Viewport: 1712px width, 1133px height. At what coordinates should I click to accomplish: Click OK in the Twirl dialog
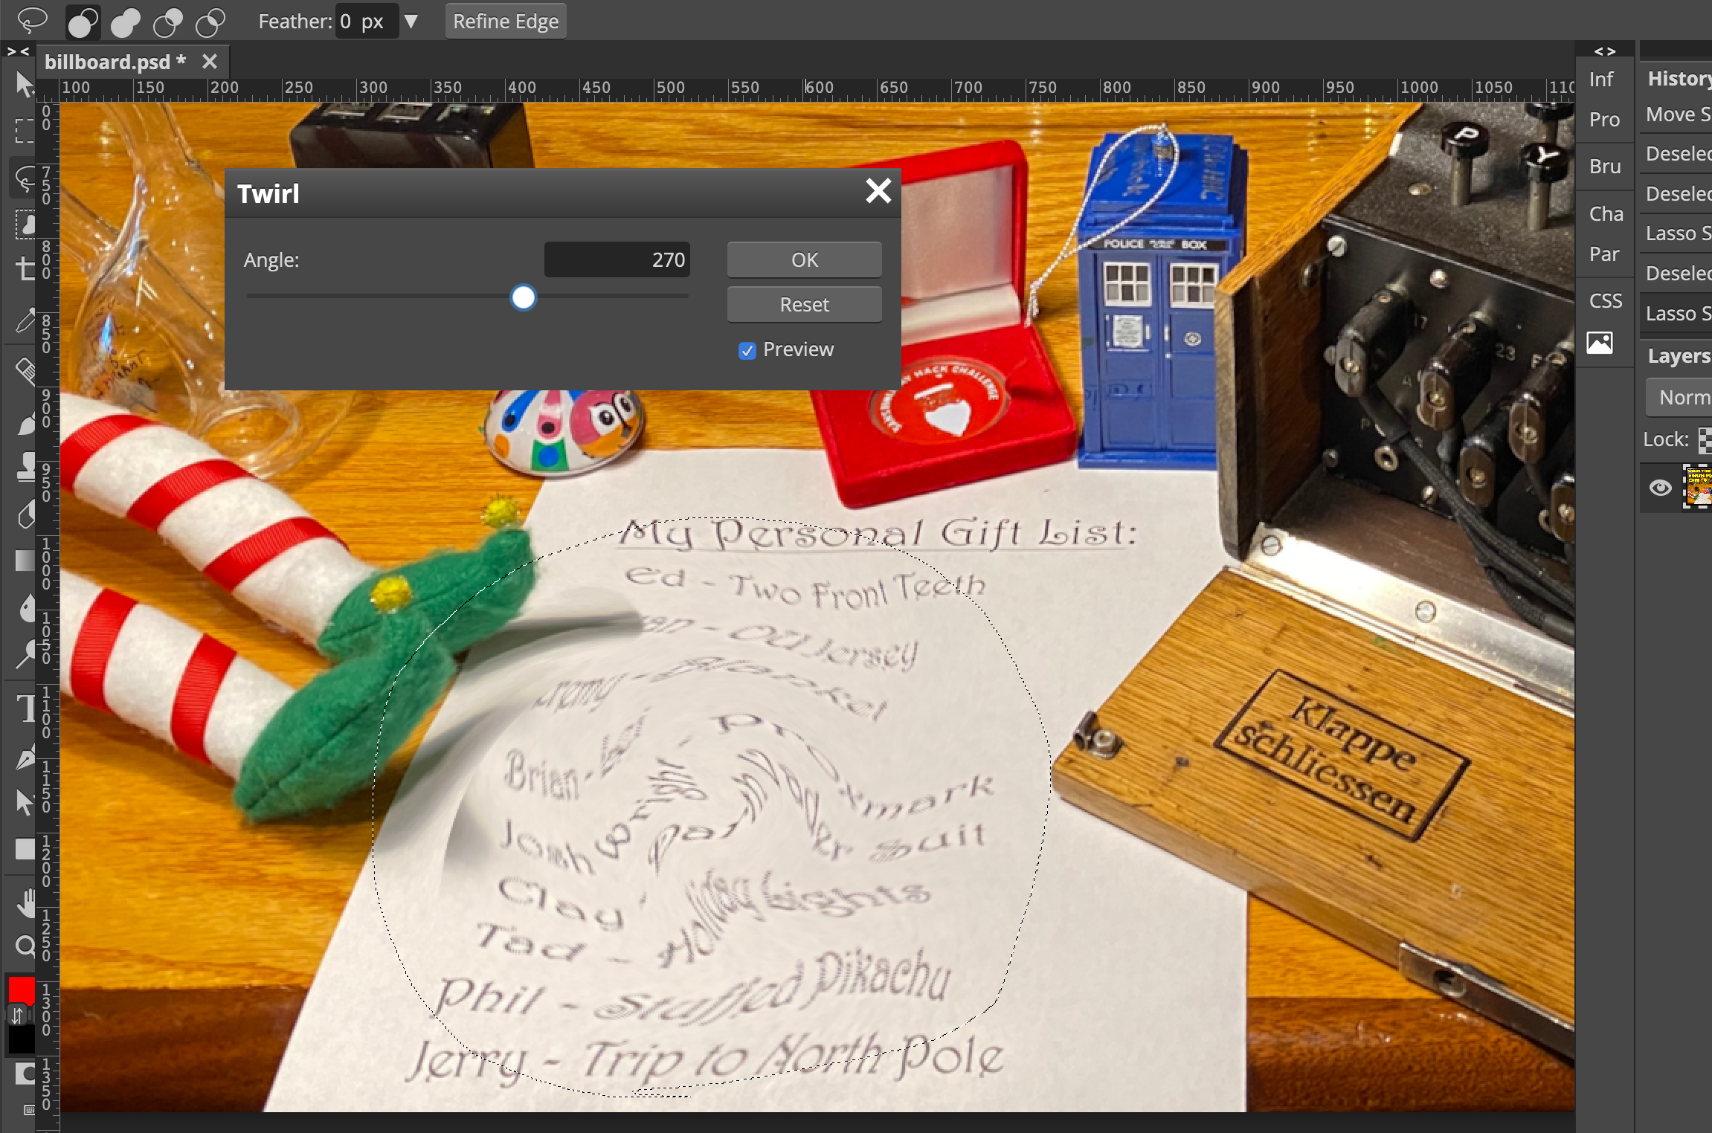[x=804, y=260]
